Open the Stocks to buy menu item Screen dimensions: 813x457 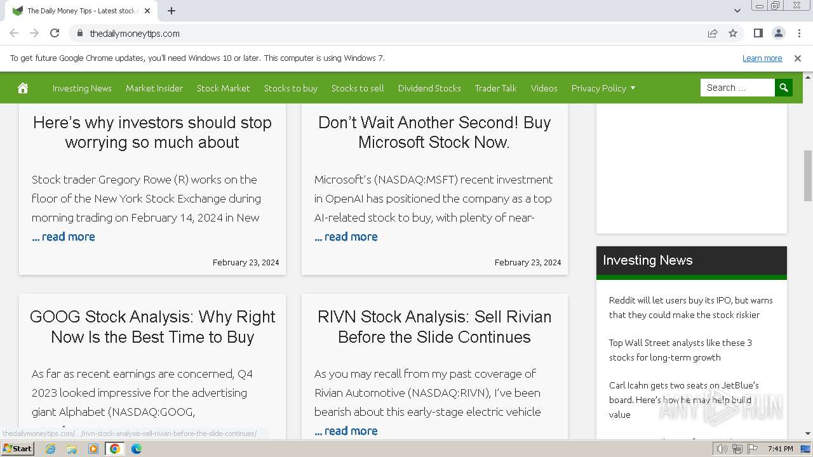click(291, 88)
